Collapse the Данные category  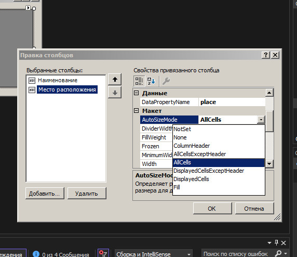[x=136, y=93]
